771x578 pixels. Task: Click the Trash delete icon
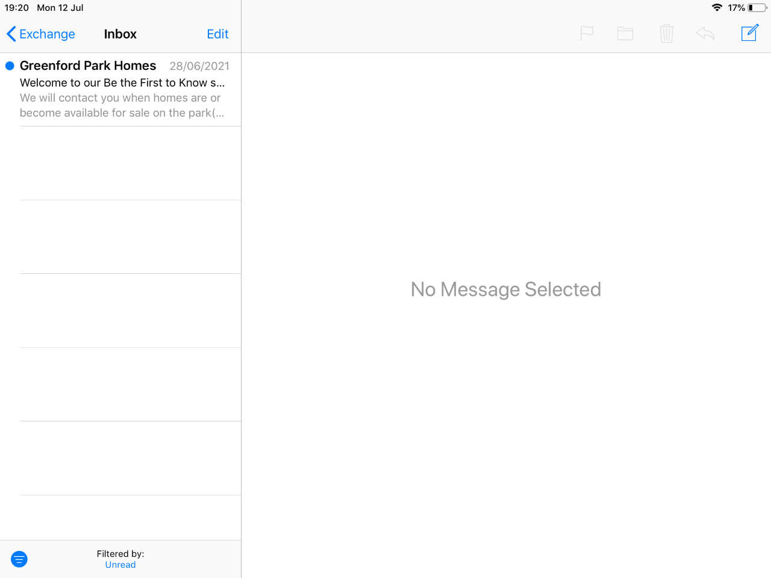[x=666, y=34]
